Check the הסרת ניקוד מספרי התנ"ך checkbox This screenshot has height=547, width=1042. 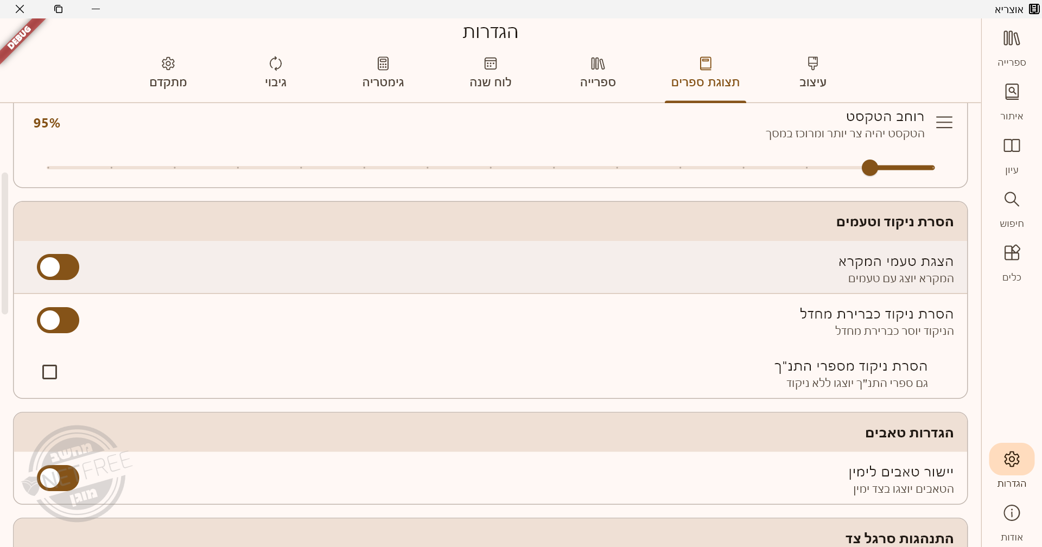(50, 372)
